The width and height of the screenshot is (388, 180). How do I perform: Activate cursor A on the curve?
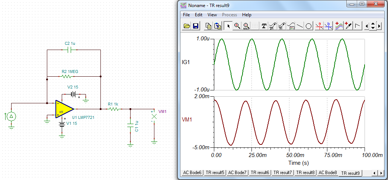click(319, 26)
